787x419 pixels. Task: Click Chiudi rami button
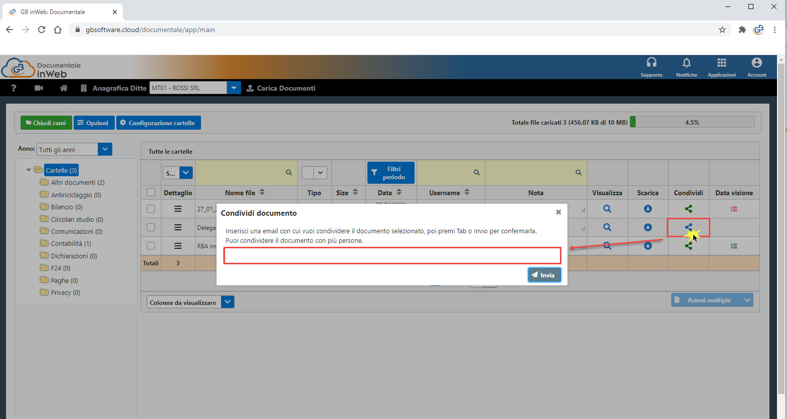(46, 123)
